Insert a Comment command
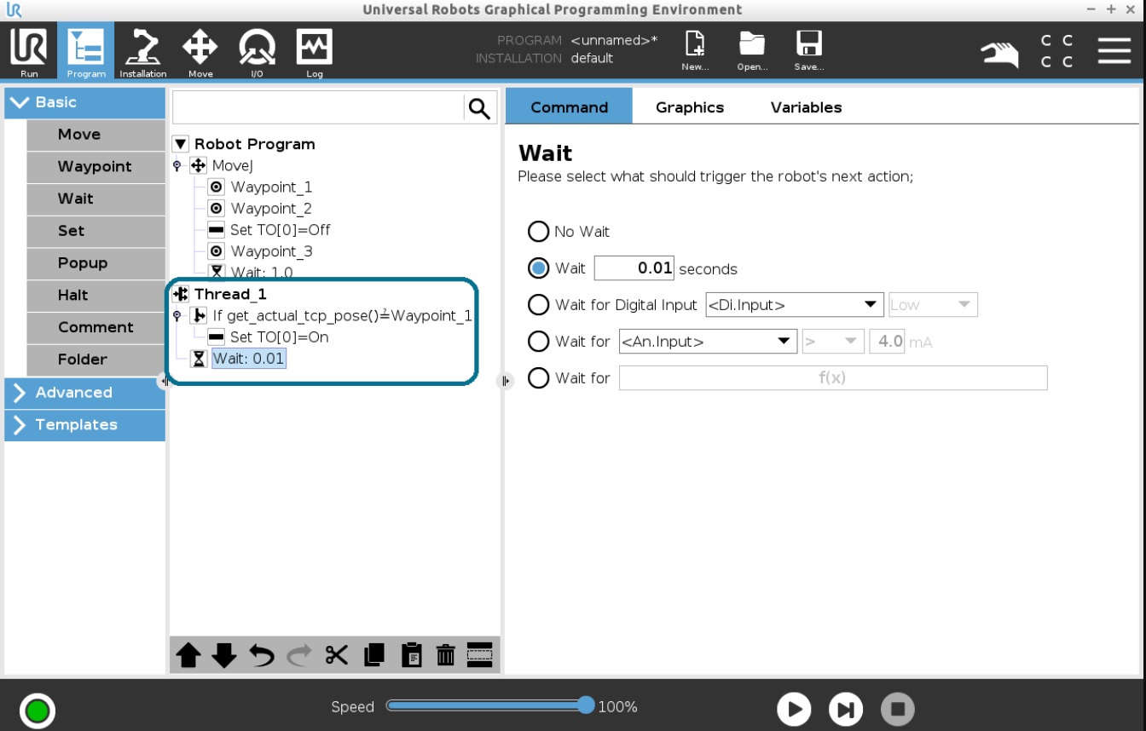 (x=95, y=327)
